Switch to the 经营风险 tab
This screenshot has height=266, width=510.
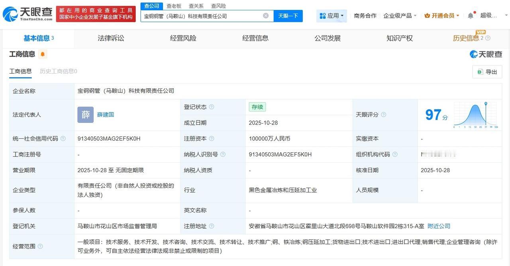pos(183,38)
